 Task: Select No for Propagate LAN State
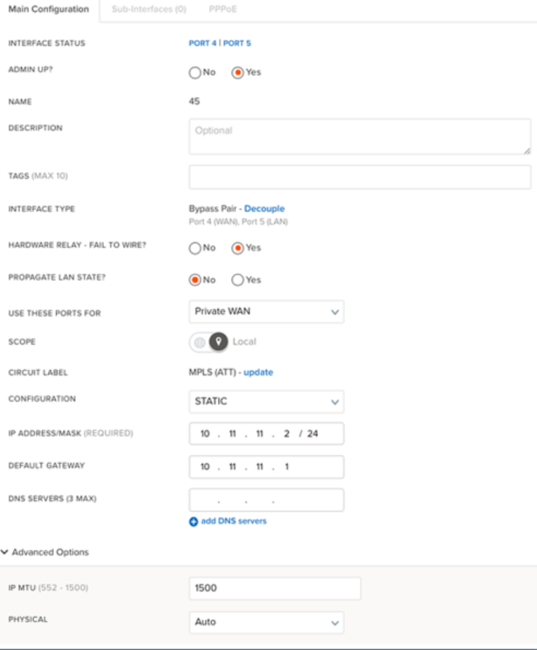click(x=195, y=280)
